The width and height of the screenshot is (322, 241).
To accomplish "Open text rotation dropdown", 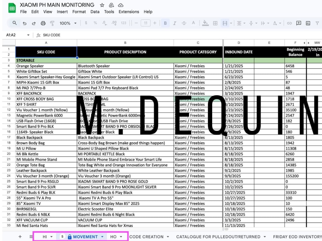I will pos(277,23).
